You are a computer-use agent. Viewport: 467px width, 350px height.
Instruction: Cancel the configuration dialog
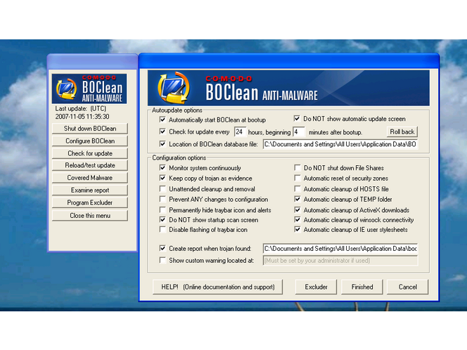click(408, 287)
